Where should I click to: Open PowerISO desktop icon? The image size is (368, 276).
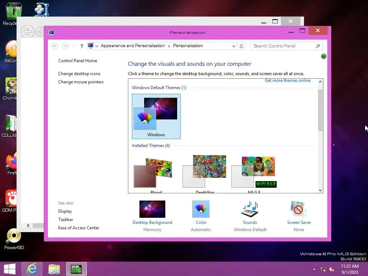pos(14,239)
